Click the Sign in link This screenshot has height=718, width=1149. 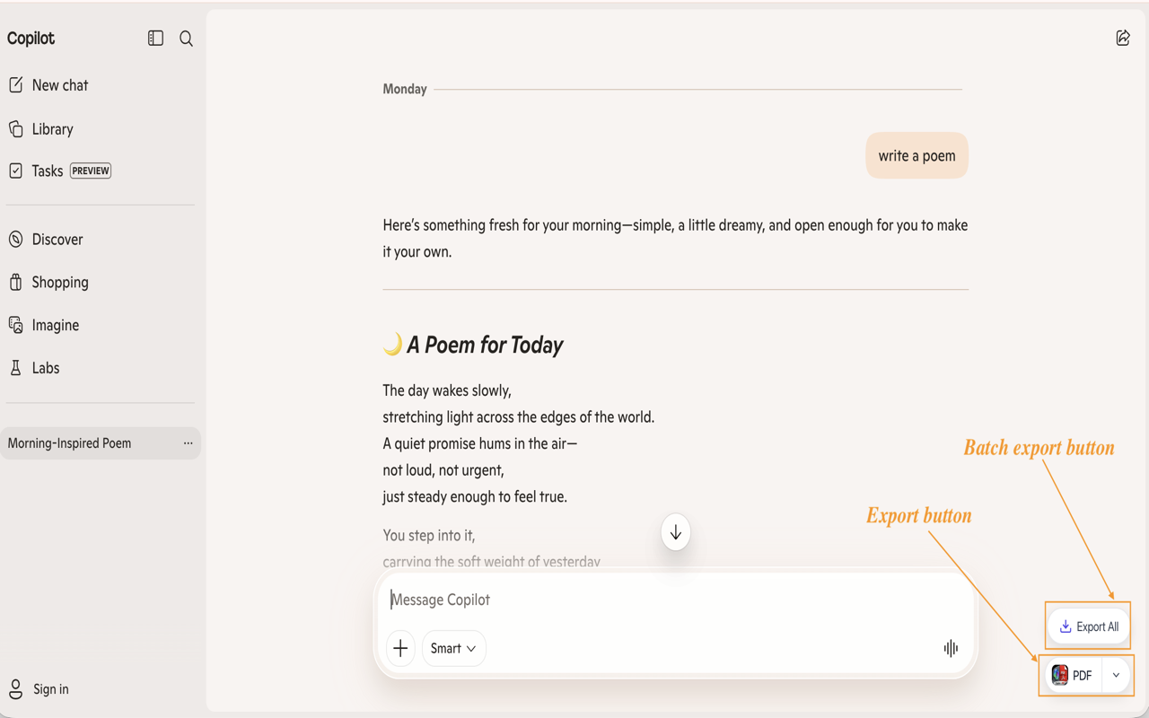pyautogui.click(x=51, y=689)
